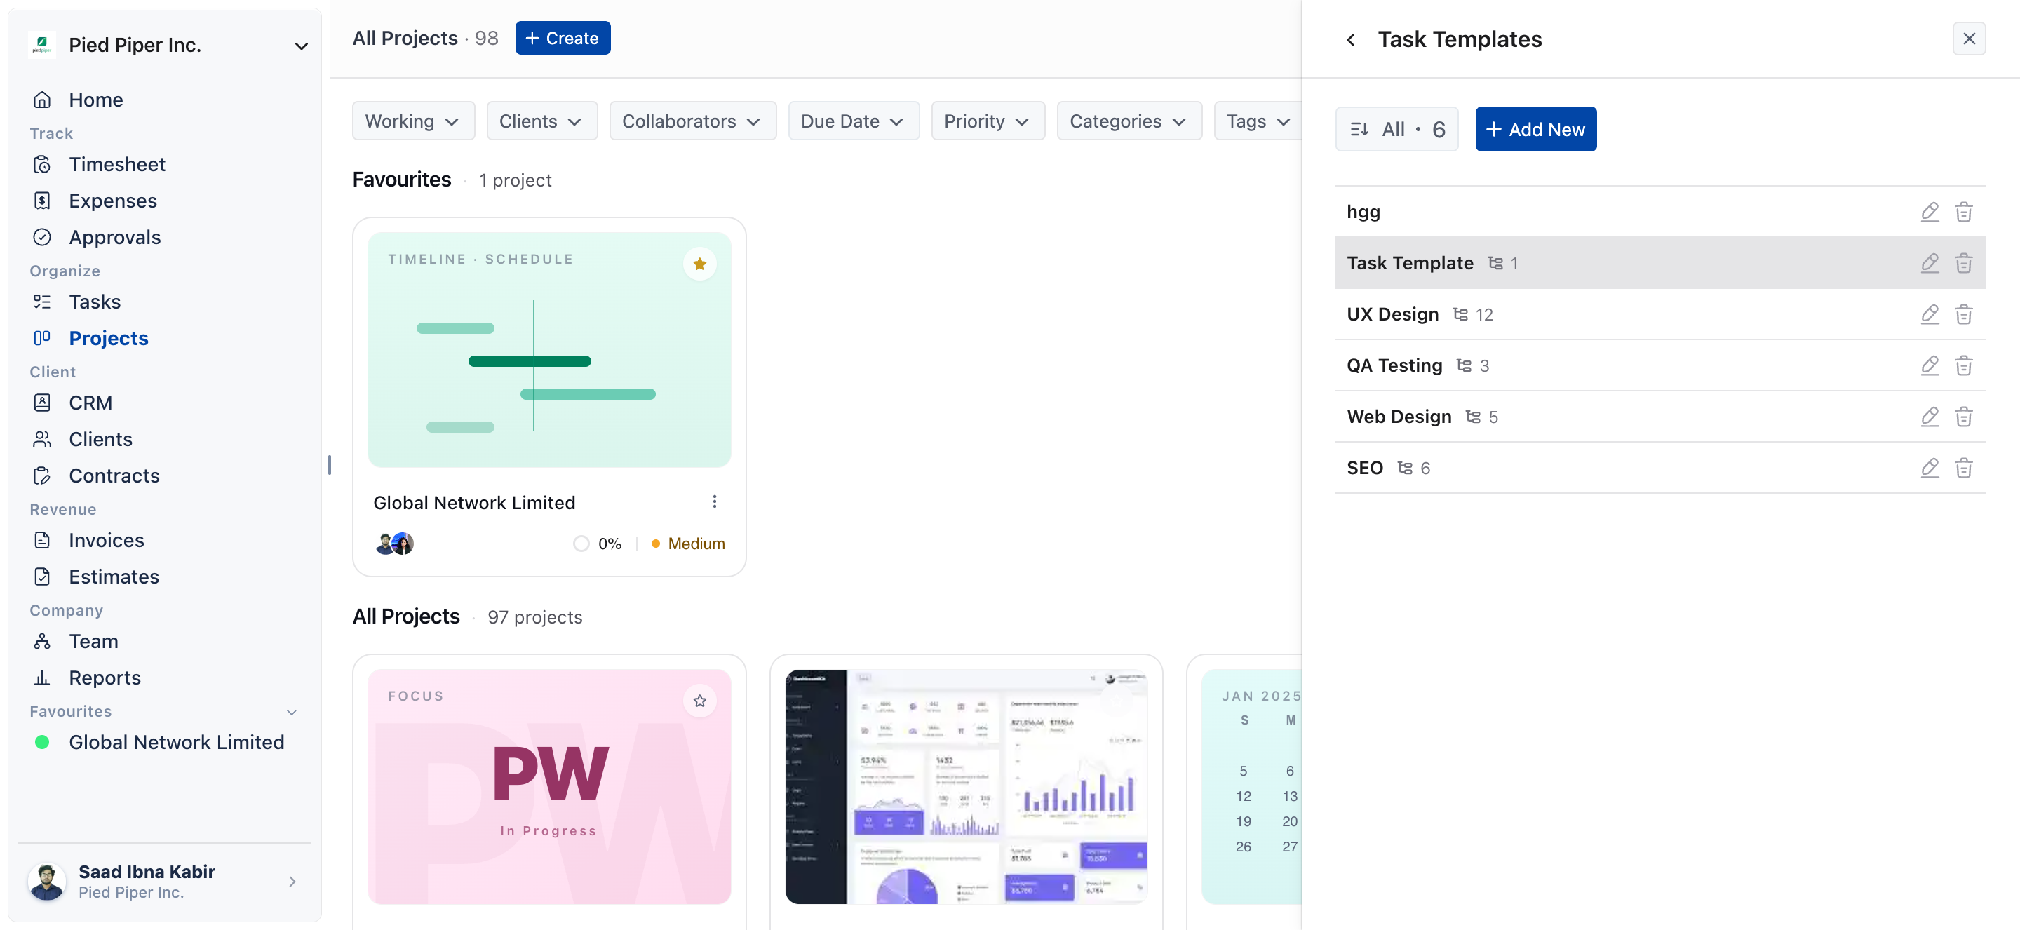This screenshot has height=930, width=2020.
Task: Open Collaborators filter dropdown
Action: (692, 121)
